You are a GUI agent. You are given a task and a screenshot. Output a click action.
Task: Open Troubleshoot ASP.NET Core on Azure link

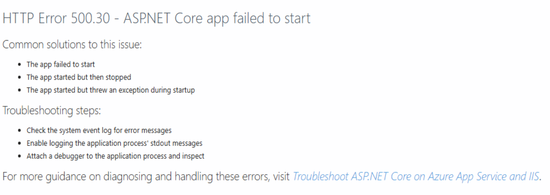tap(416, 177)
